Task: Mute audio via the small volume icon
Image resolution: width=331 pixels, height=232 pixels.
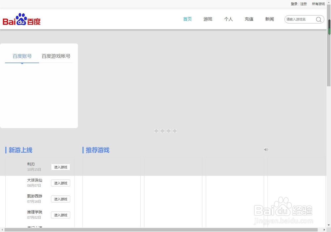Action: click(x=266, y=149)
